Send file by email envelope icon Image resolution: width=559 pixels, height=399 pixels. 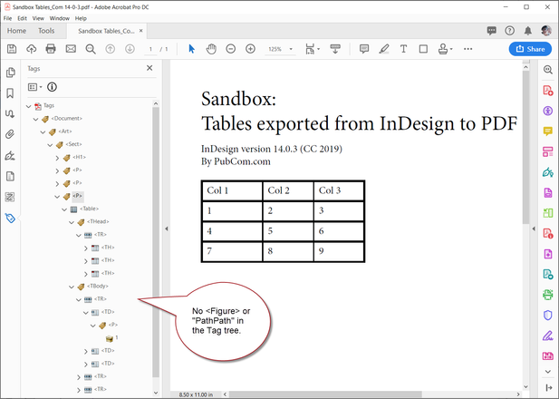coord(71,49)
